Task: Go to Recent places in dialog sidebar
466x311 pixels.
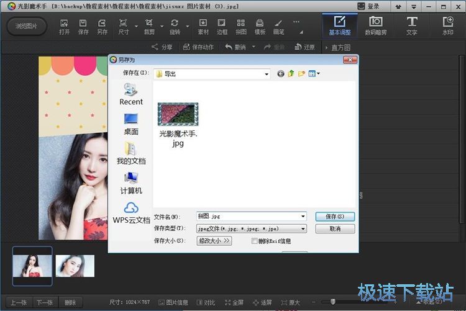Action: click(131, 94)
